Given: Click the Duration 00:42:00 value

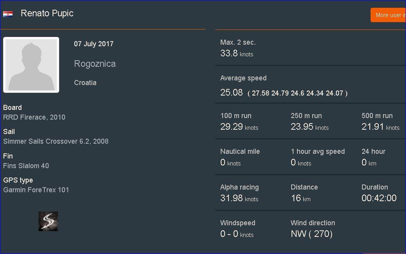Looking at the screenshot, I should pyautogui.click(x=379, y=198).
